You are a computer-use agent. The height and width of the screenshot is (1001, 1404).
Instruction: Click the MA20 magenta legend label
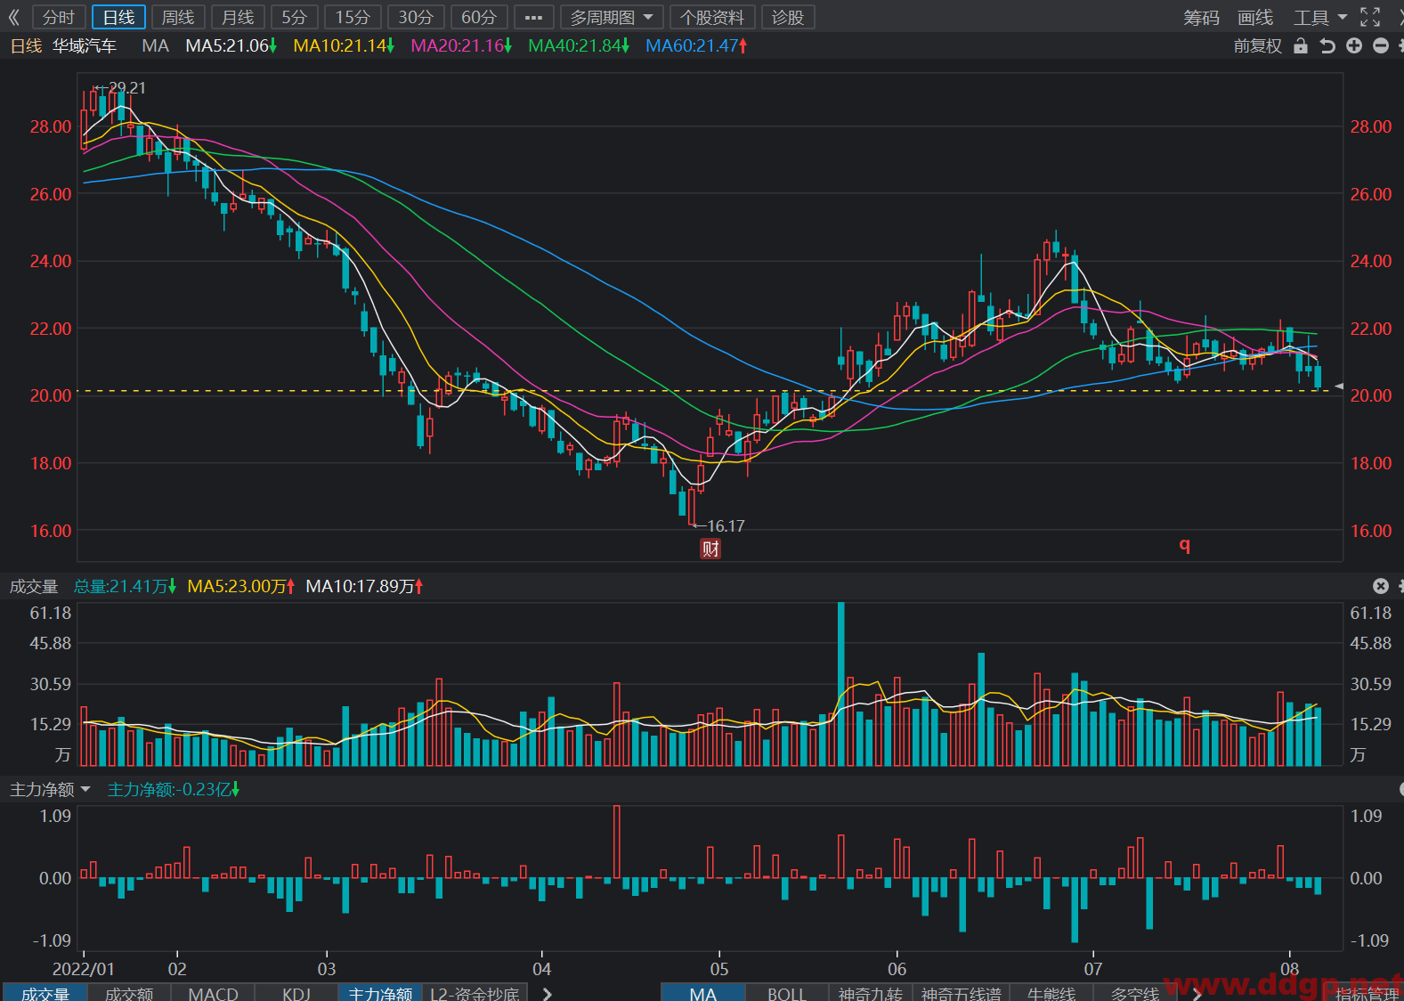point(461,45)
